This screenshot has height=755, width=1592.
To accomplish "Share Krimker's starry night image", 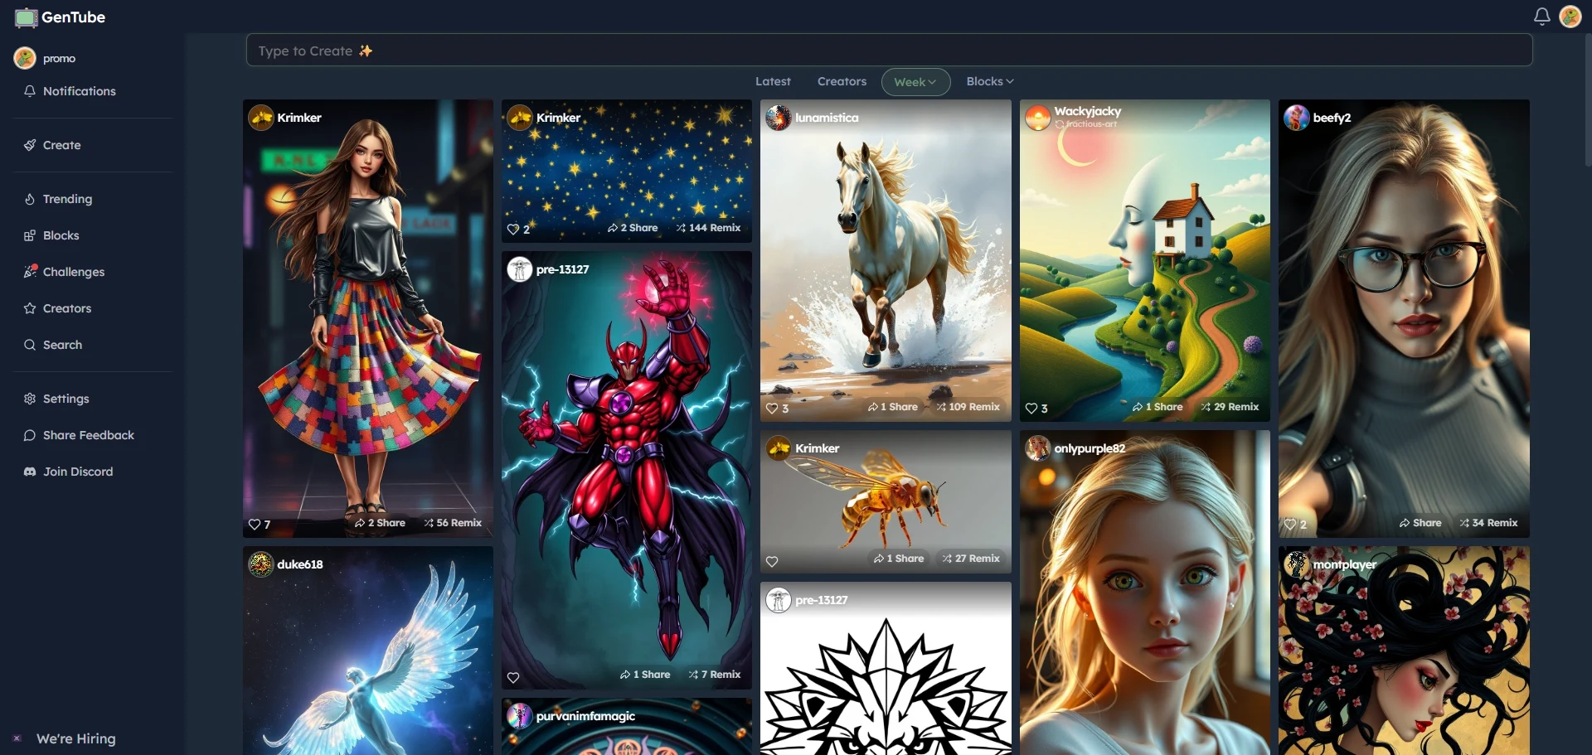I will tap(633, 228).
